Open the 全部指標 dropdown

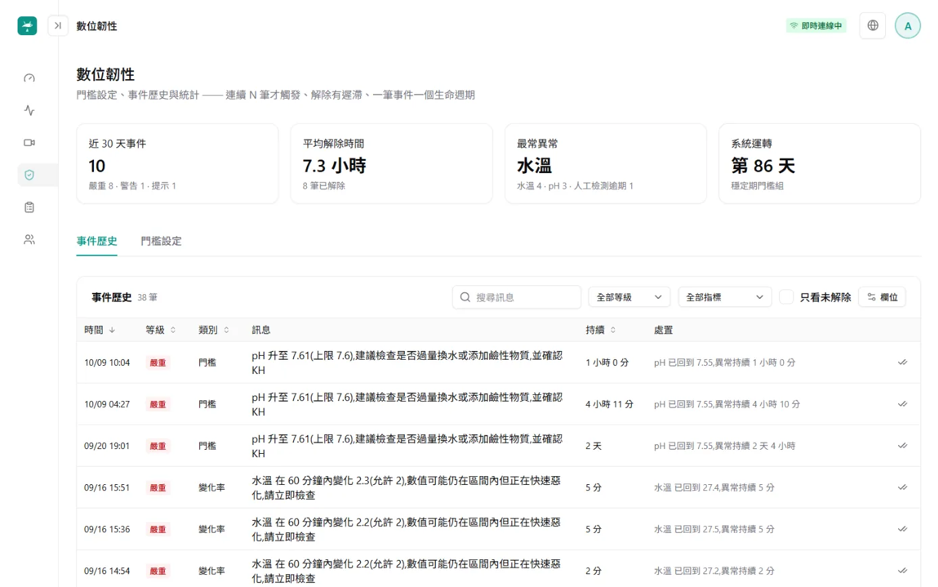coord(725,297)
